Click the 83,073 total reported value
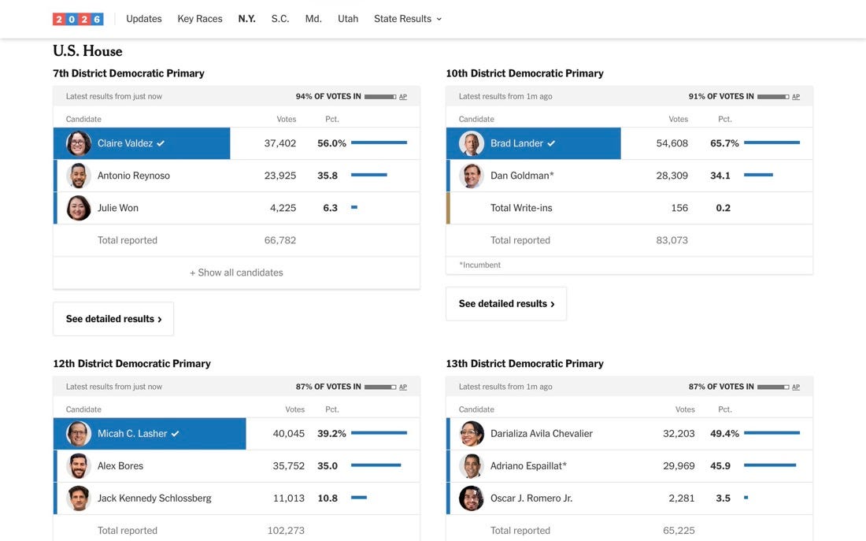This screenshot has width=866, height=541. (672, 240)
